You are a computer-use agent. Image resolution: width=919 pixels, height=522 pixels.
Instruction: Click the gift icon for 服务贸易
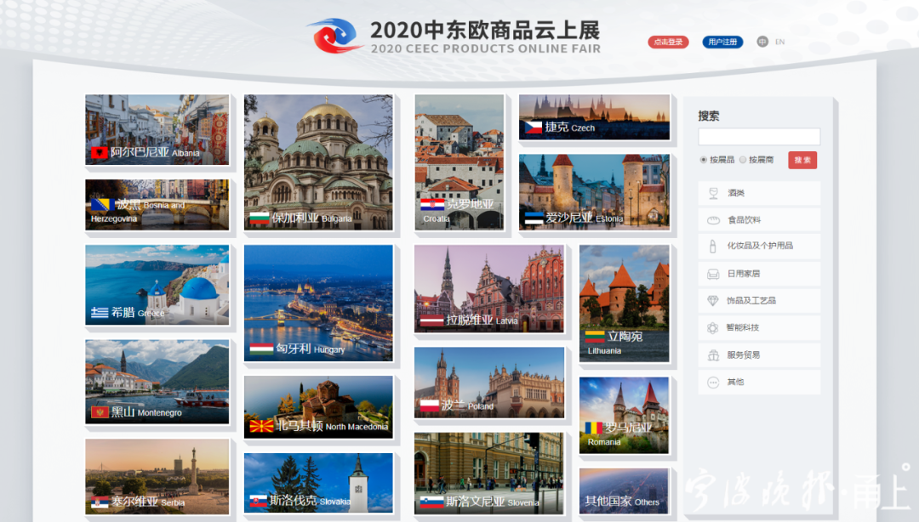pyautogui.click(x=713, y=355)
